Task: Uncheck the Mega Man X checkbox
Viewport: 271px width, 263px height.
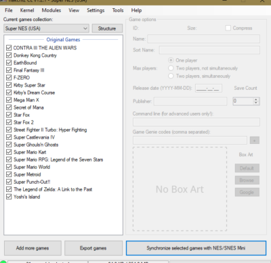Action: [x=9, y=100]
